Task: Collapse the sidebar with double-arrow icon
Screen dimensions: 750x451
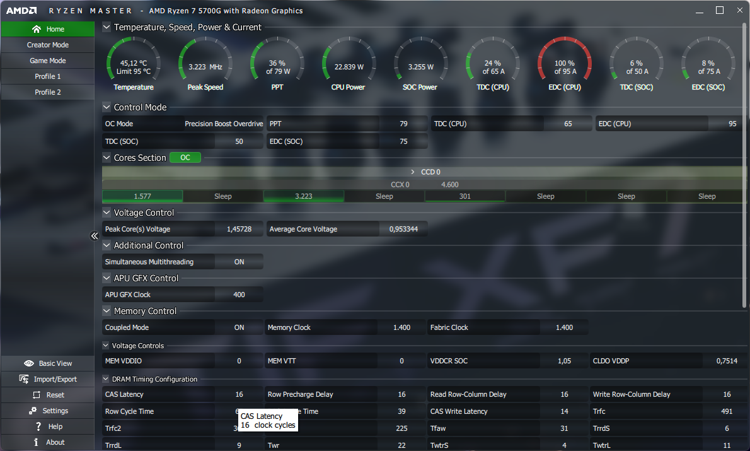Action: tap(95, 235)
